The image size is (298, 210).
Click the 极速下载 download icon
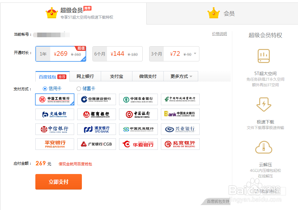coord(264,104)
